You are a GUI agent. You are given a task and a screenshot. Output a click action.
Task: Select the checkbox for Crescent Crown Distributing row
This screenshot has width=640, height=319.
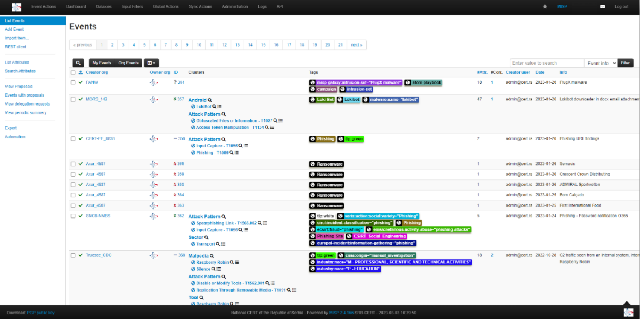(73, 175)
